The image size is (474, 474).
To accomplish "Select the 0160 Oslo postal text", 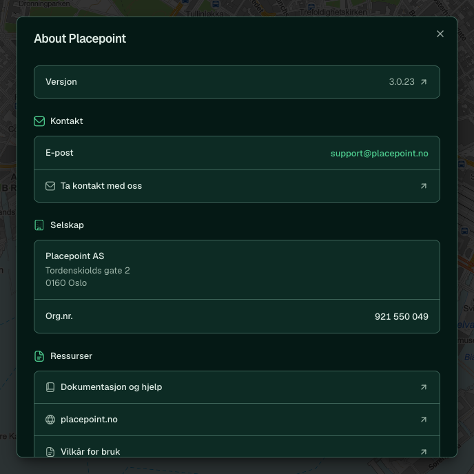I will coord(66,283).
